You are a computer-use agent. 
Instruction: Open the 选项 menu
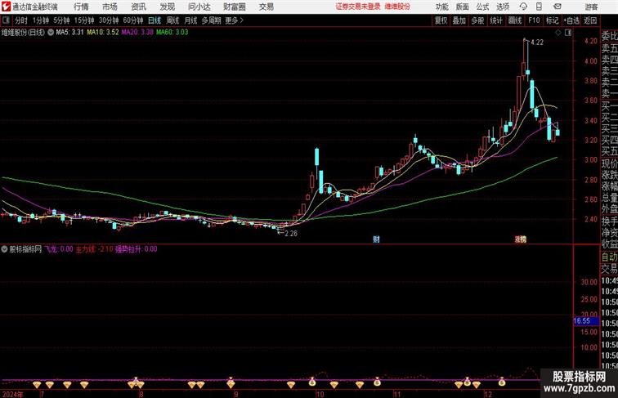click(503, 7)
